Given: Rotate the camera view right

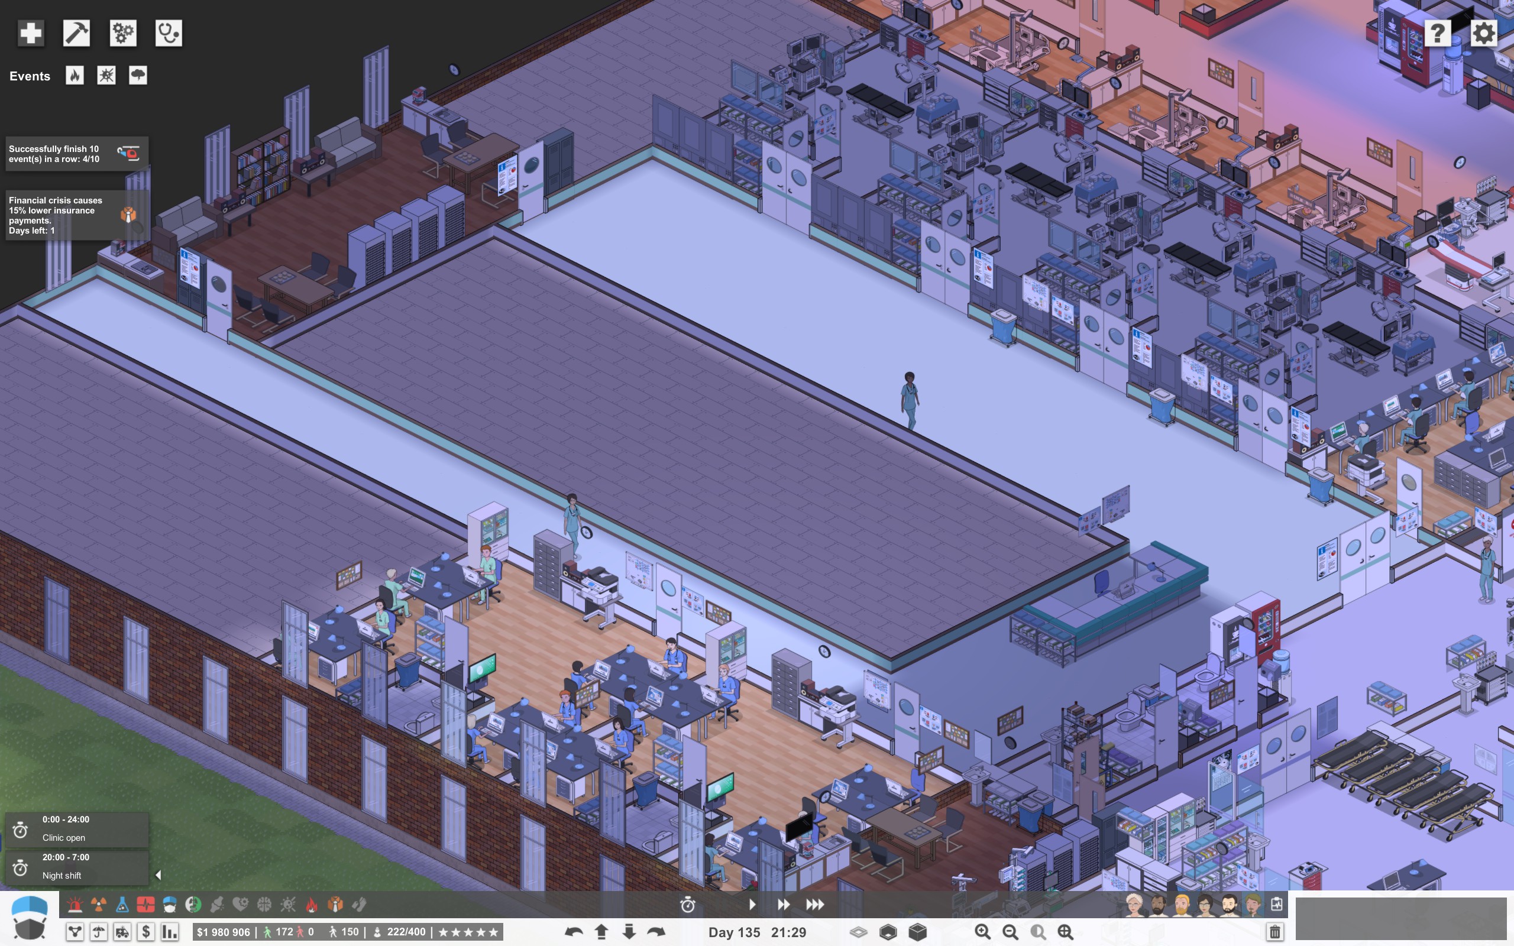Looking at the screenshot, I should 656,932.
